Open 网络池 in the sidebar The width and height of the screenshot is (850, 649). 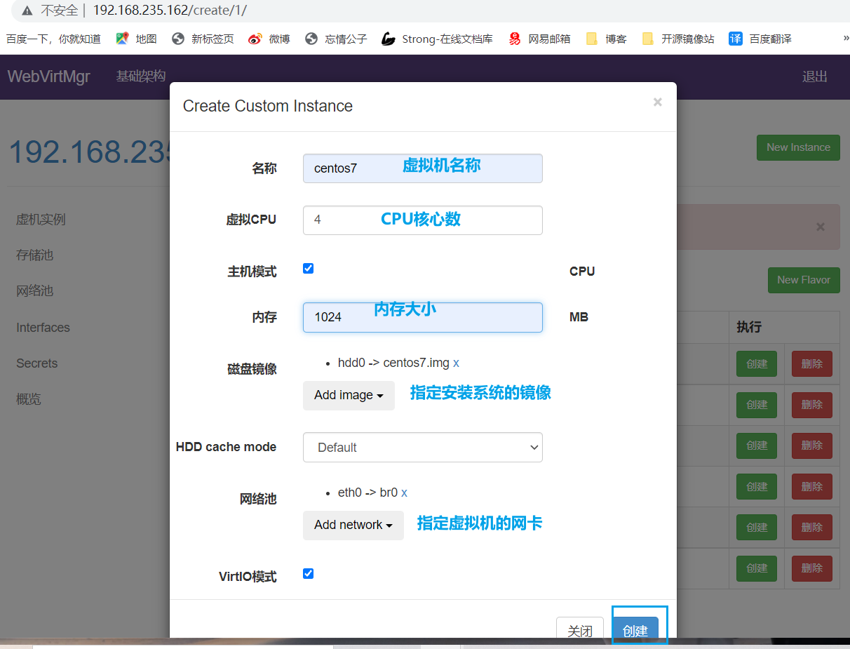tap(35, 291)
